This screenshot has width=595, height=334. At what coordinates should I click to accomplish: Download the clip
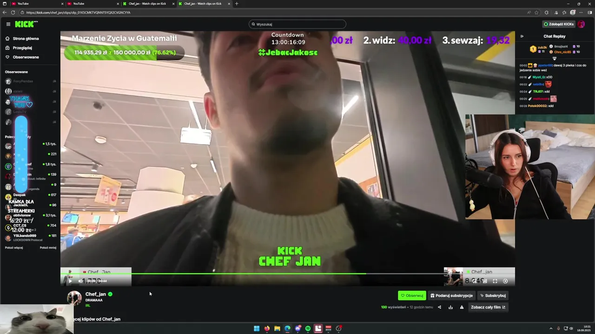tap(450, 307)
